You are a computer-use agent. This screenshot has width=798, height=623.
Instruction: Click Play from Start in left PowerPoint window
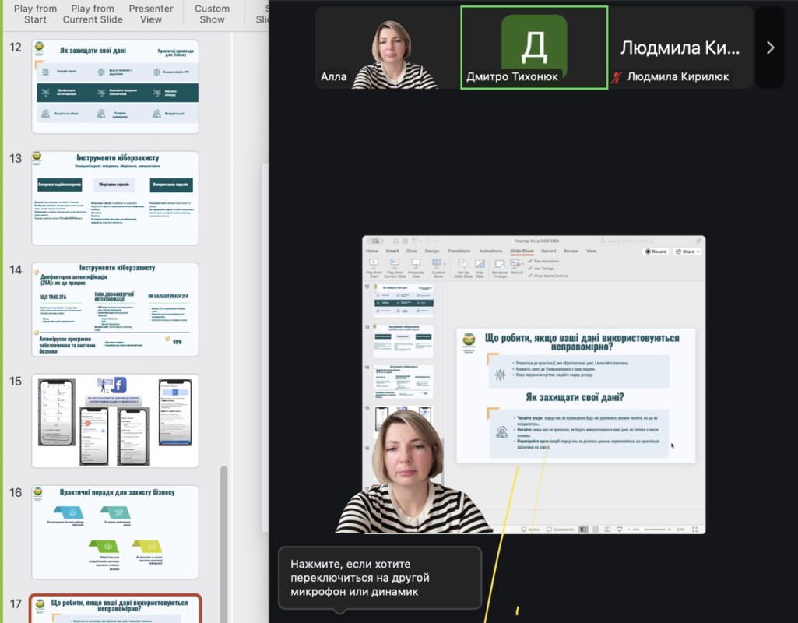[x=35, y=14]
